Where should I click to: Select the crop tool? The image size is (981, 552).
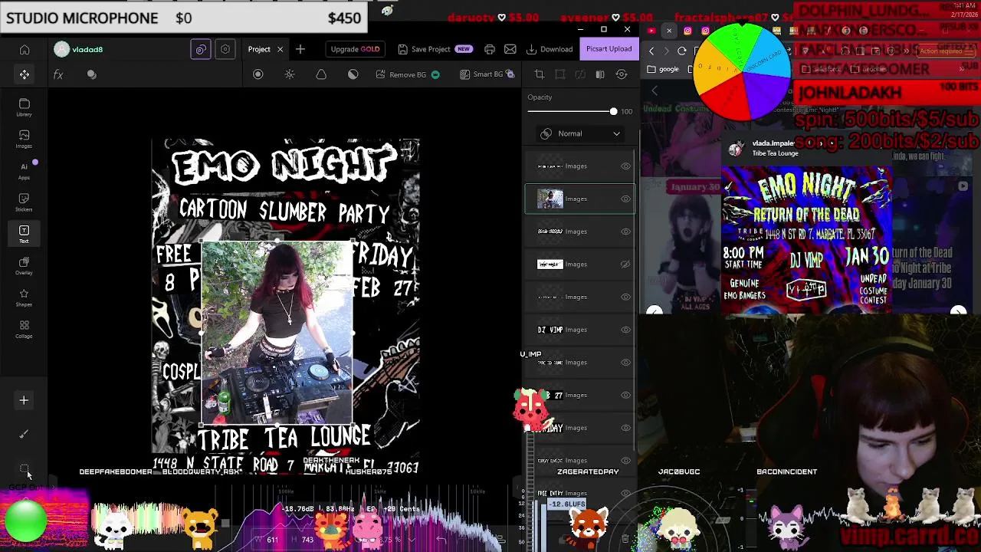coord(539,74)
